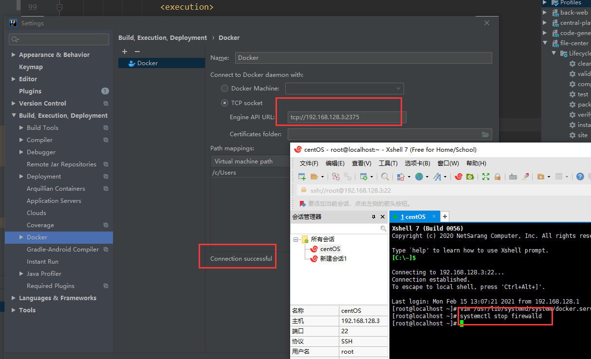The image size is (591, 359).
Task: Add a Docker configuration with plus icon
Action: click(125, 52)
